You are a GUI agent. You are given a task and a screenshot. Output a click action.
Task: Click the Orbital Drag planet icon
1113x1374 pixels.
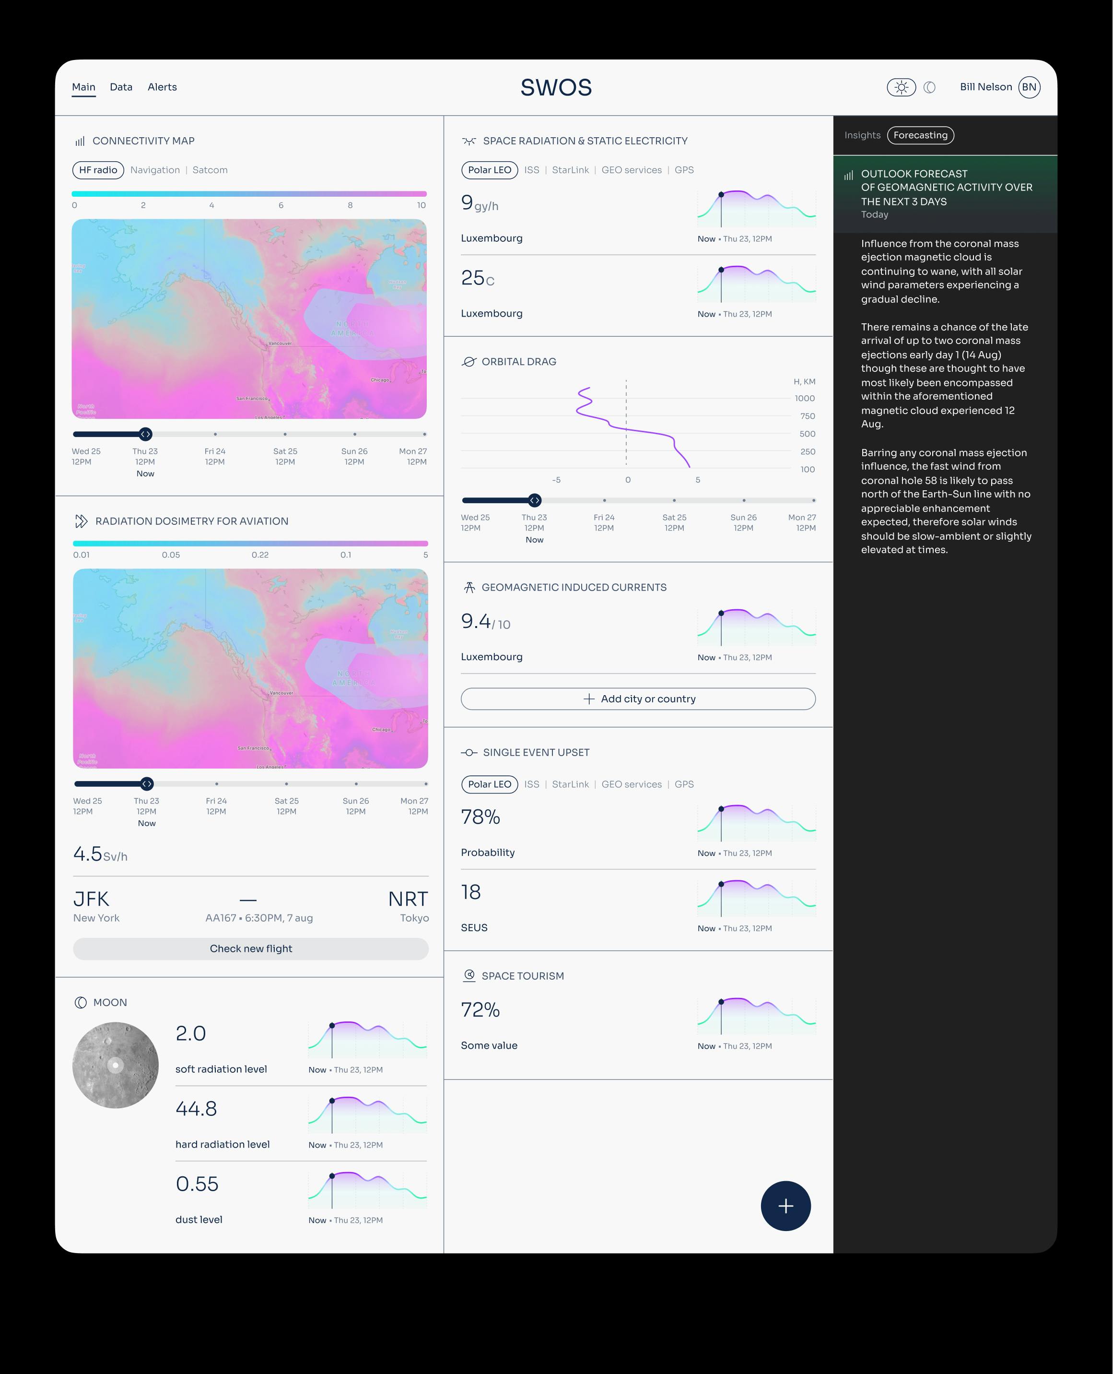[469, 362]
